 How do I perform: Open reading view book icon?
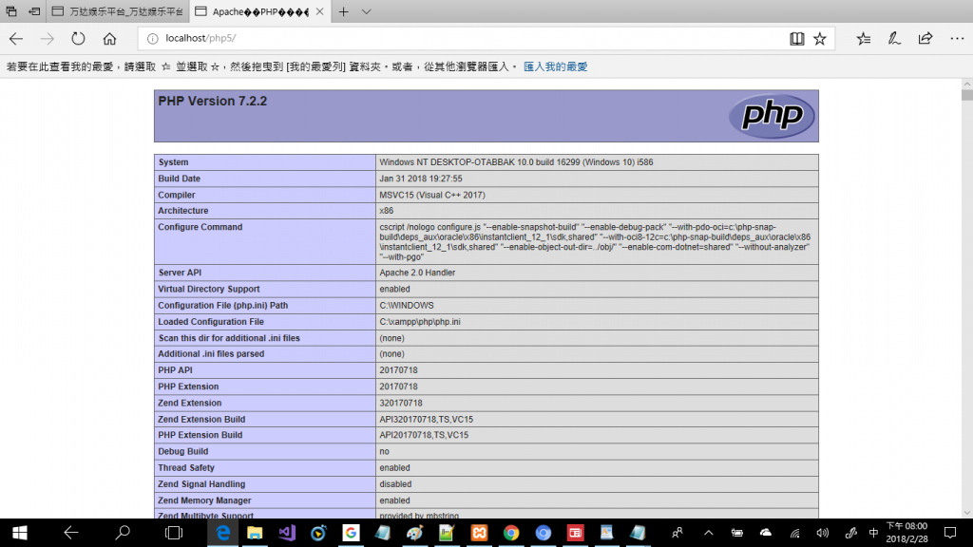click(x=797, y=38)
